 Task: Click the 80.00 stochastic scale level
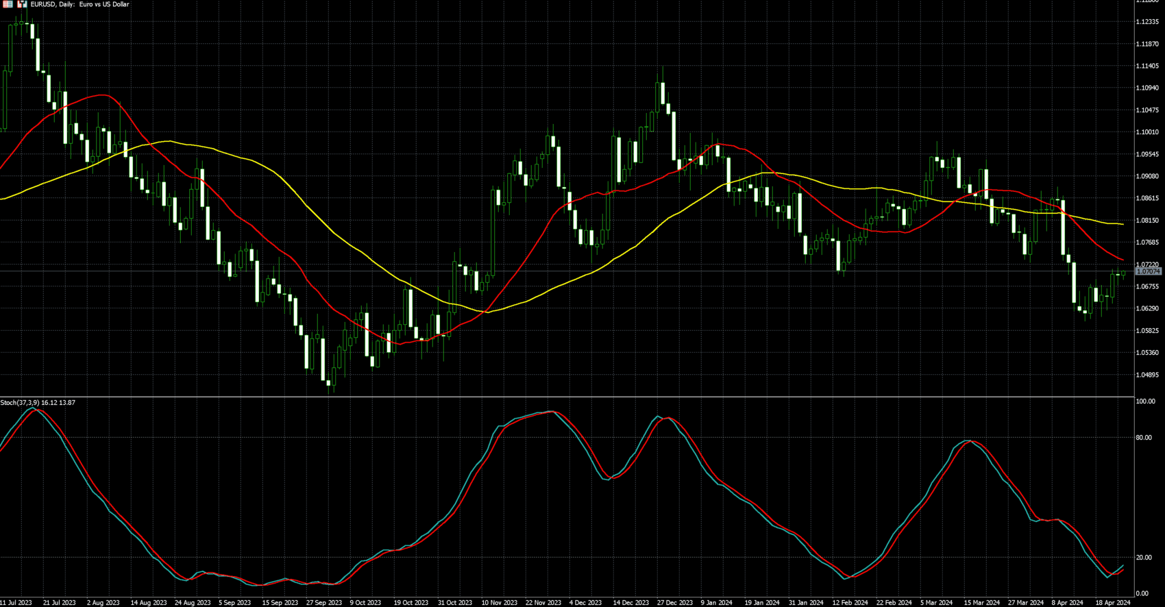click(x=1143, y=438)
